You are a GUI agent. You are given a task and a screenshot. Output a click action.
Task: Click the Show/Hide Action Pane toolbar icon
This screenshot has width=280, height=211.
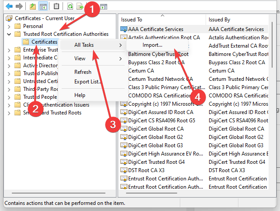pos(104,7)
